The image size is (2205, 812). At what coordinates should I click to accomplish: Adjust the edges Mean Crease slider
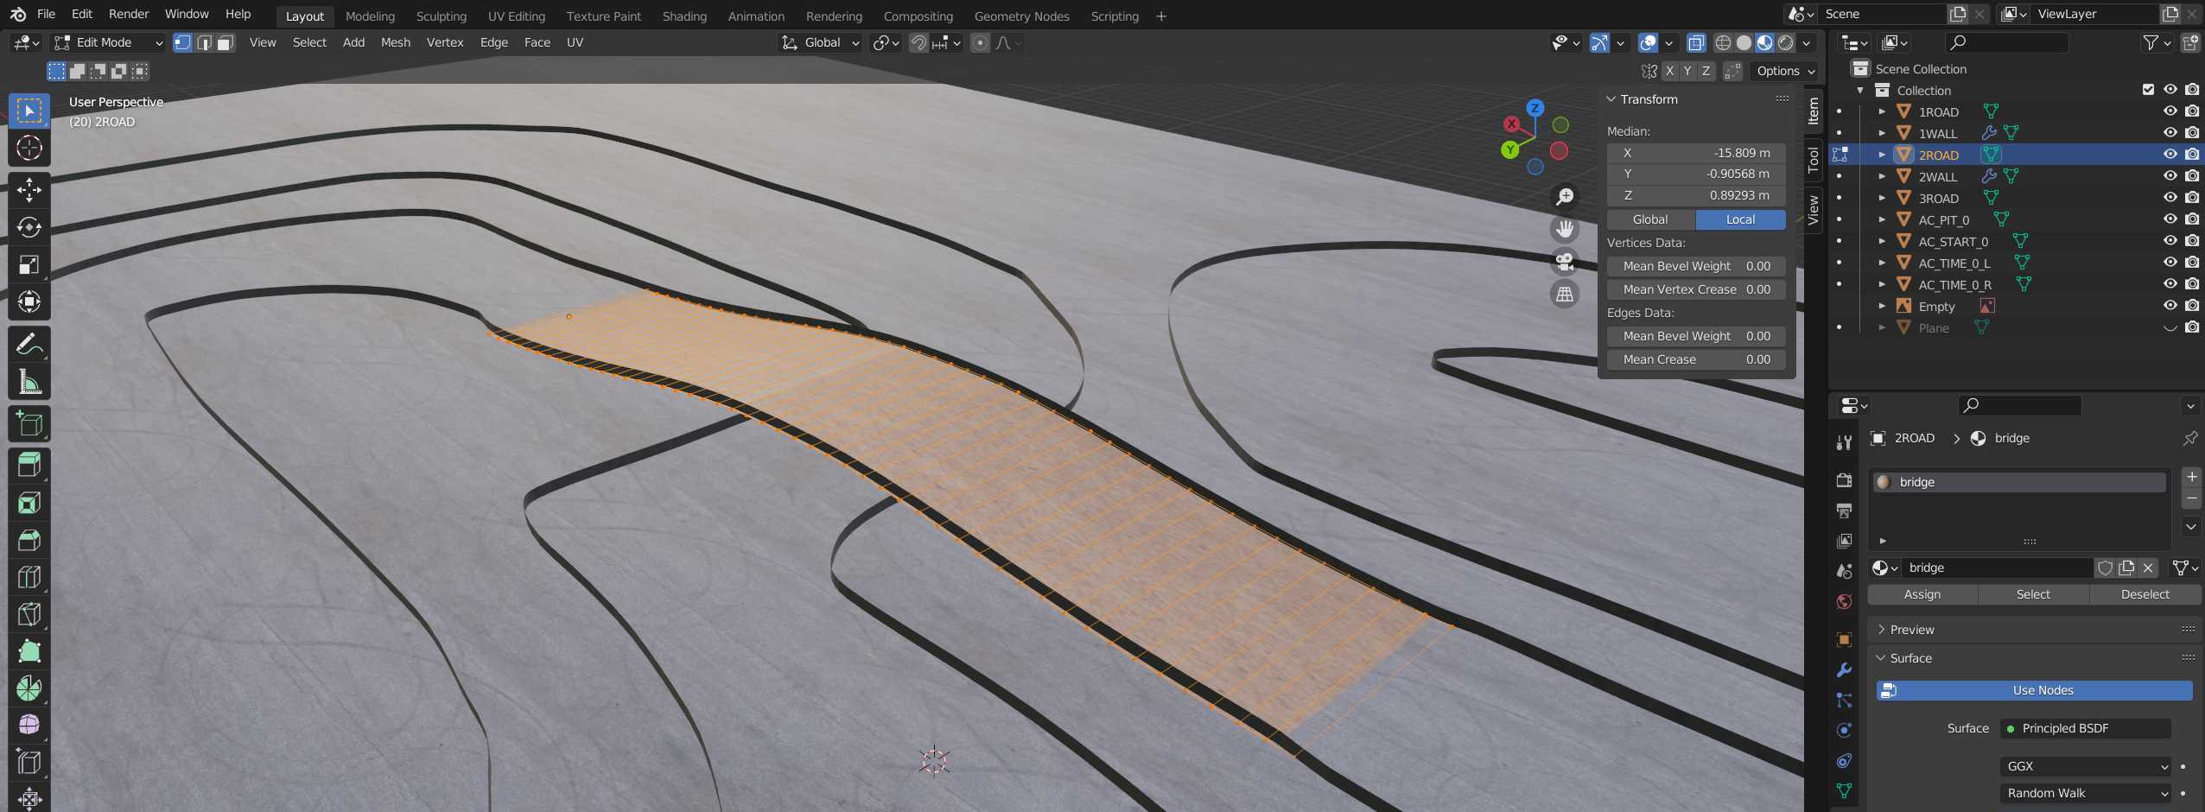[1696, 359]
